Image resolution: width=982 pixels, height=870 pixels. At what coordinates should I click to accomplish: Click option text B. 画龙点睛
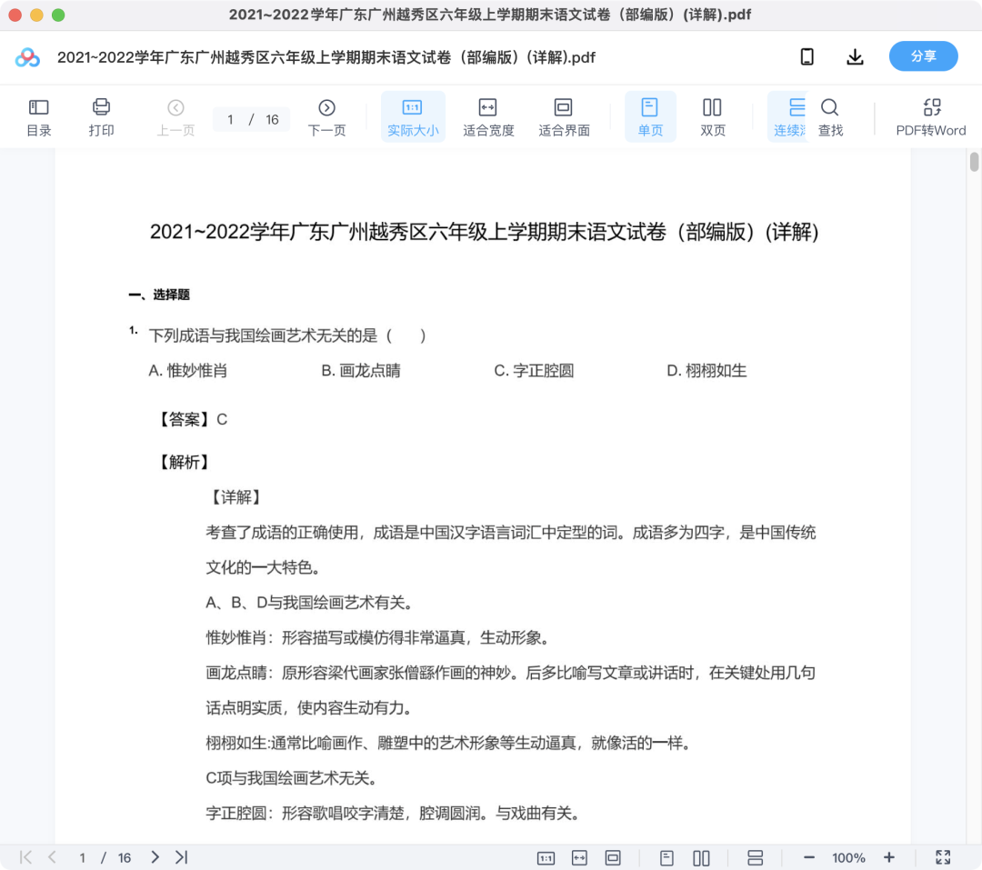tap(361, 371)
